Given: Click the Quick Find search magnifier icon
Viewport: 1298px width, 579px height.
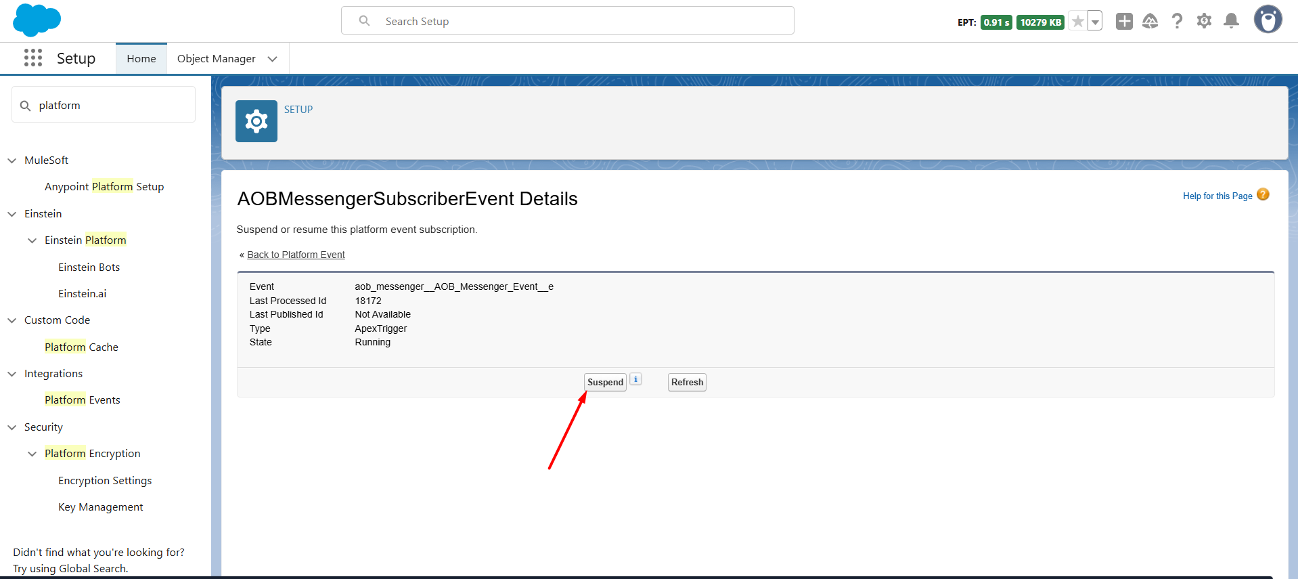Looking at the screenshot, I should (26, 106).
